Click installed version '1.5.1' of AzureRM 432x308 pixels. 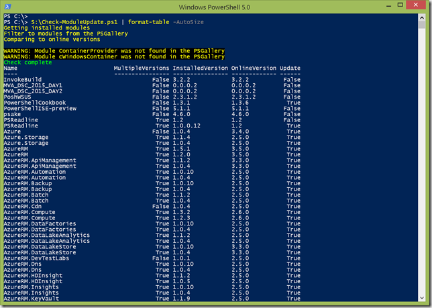181,149
